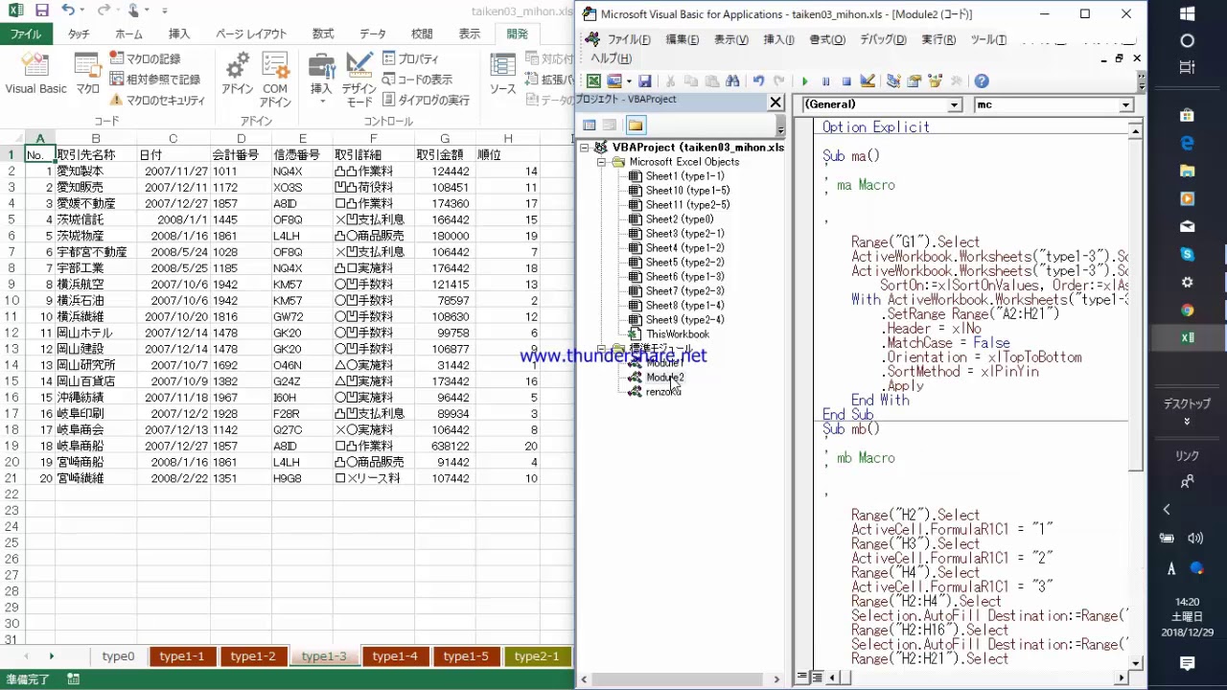The height and width of the screenshot is (690, 1227).
Task: Collapse the Microsoft Excel Objects tree node
Action: coord(602,162)
